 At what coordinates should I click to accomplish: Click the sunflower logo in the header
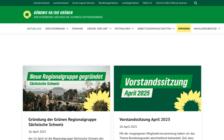pos(27,15)
